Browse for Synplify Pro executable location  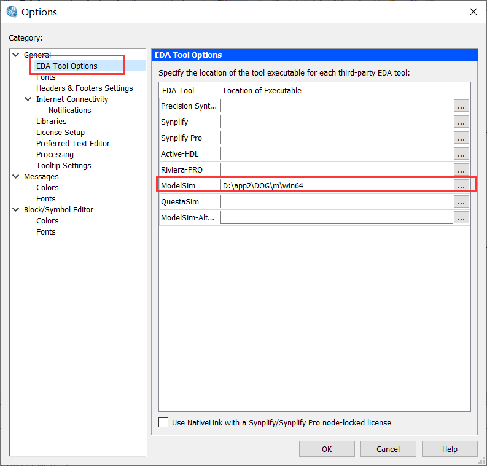coord(461,138)
